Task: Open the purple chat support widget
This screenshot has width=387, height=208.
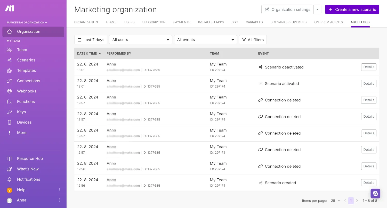Action: pyautogui.click(x=375, y=193)
